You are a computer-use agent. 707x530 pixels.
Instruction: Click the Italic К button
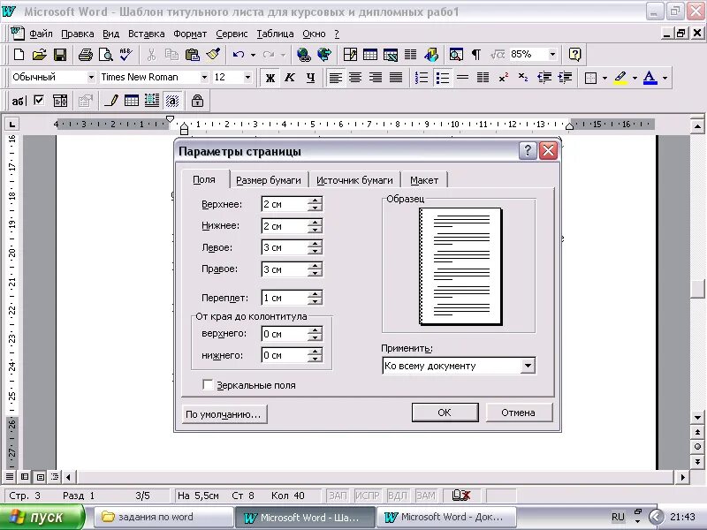pyautogui.click(x=290, y=78)
